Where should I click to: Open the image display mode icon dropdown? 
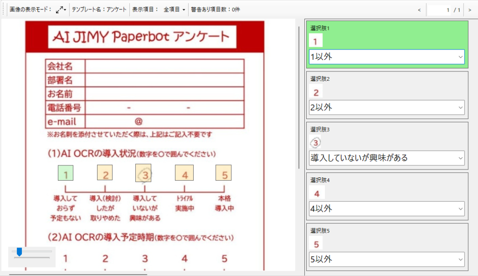(x=61, y=10)
